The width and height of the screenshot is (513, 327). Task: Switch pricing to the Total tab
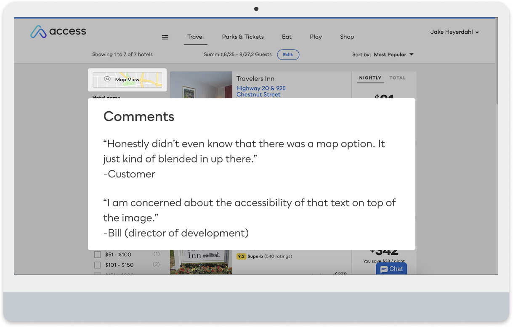[397, 78]
